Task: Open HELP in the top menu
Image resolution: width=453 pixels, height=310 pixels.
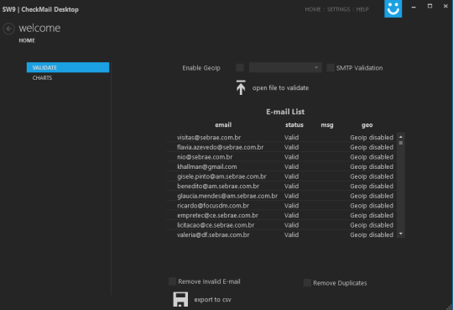Action: (362, 9)
